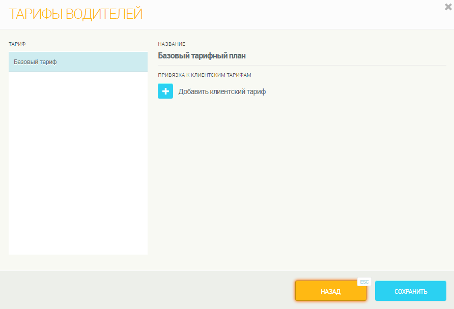The image size is (454, 309).
Task: Close the driver tariffs dialog with X
Action: click(448, 7)
